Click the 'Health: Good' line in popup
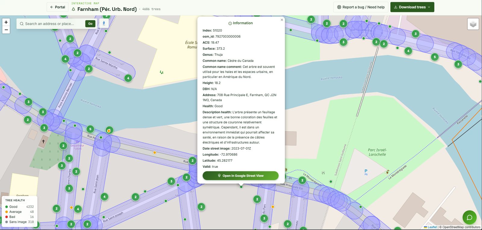The image size is (482, 230). (x=213, y=106)
